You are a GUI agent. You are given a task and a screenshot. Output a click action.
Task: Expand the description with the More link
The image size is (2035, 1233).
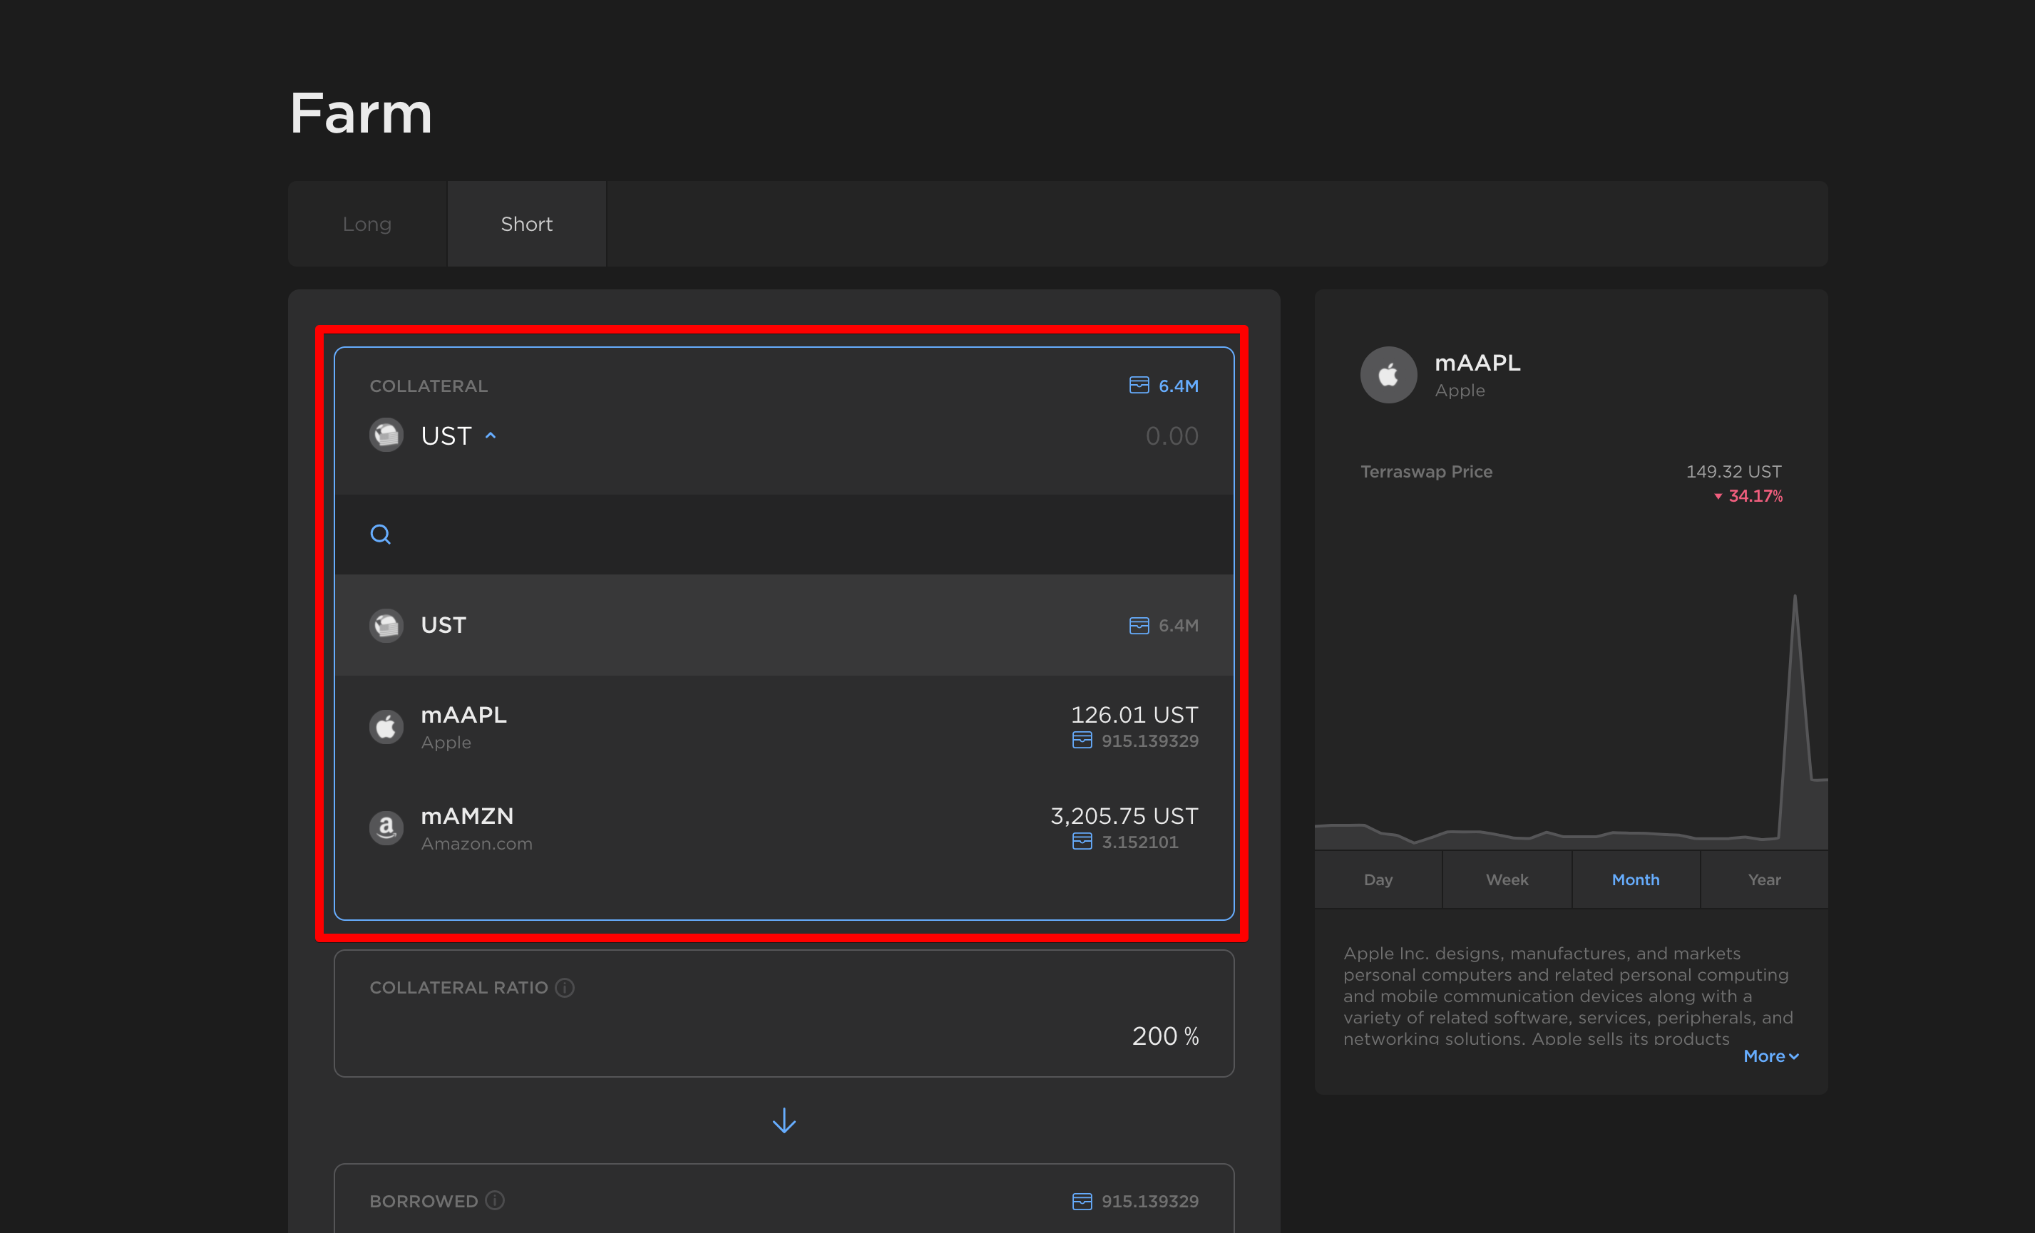click(x=1770, y=1056)
